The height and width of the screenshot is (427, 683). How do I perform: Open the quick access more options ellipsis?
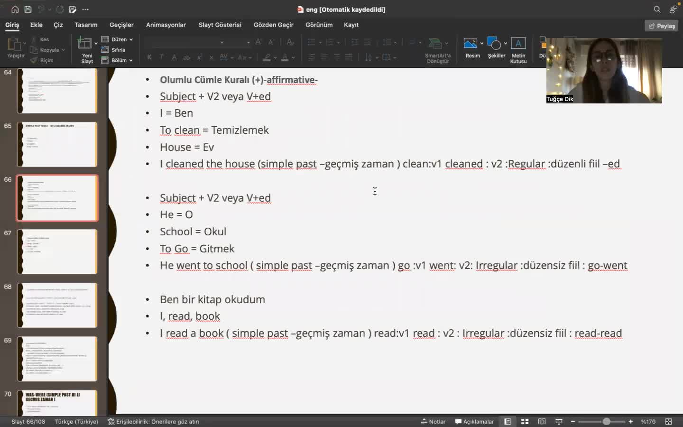coord(85,9)
